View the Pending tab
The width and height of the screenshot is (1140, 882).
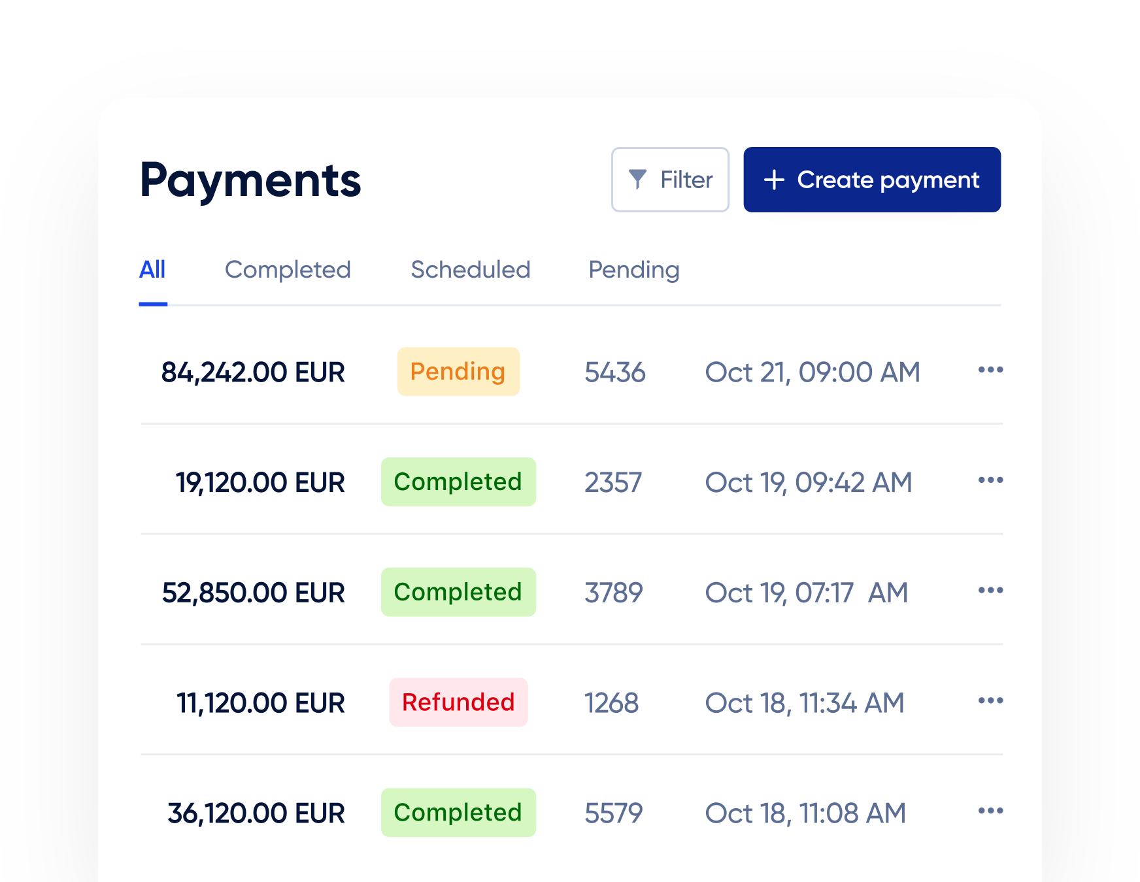point(633,269)
